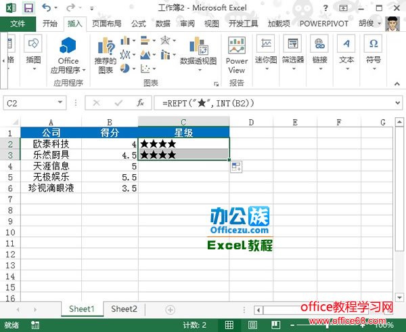
Task: Open the 文件 (File) tab
Action: click(x=18, y=24)
